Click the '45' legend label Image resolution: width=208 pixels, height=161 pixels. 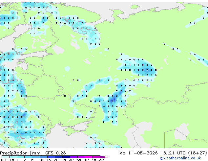(x=94, y=160)
